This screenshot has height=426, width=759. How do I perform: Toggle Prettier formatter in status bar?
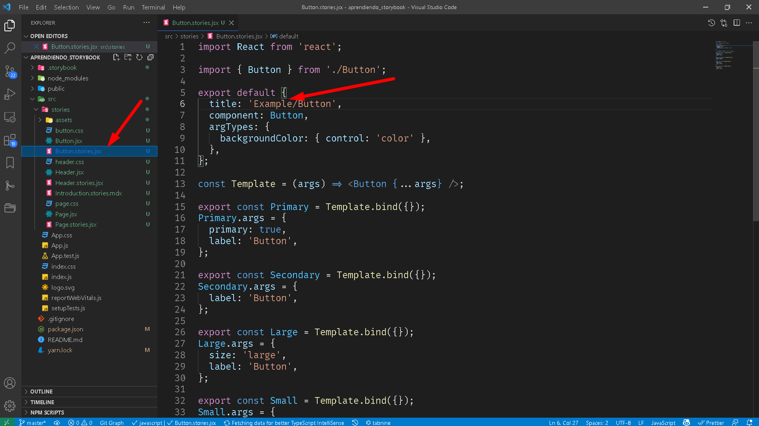point(711,423)
